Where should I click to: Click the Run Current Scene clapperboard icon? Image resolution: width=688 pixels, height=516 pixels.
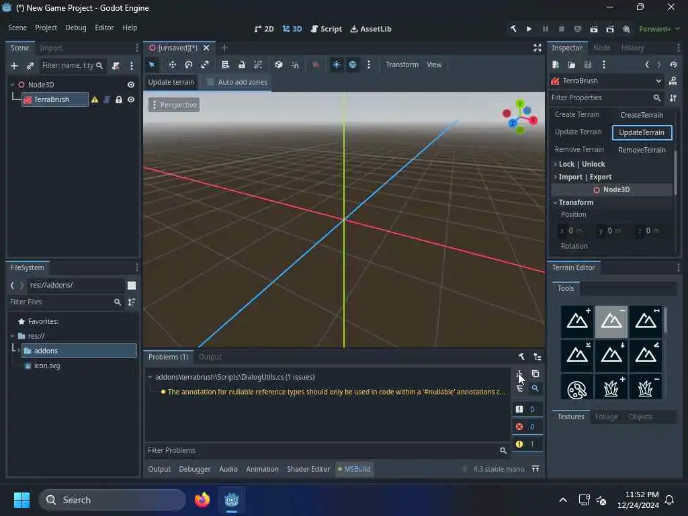(594, 28)
